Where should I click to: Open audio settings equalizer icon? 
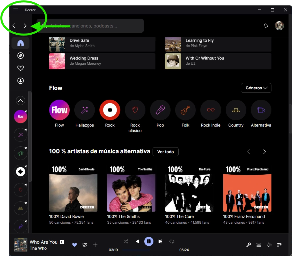click(x=279, y=245)
